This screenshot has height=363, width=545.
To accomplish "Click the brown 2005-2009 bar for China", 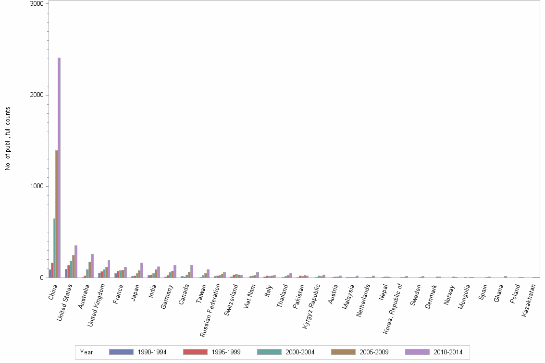I will (x=56, y=216).
